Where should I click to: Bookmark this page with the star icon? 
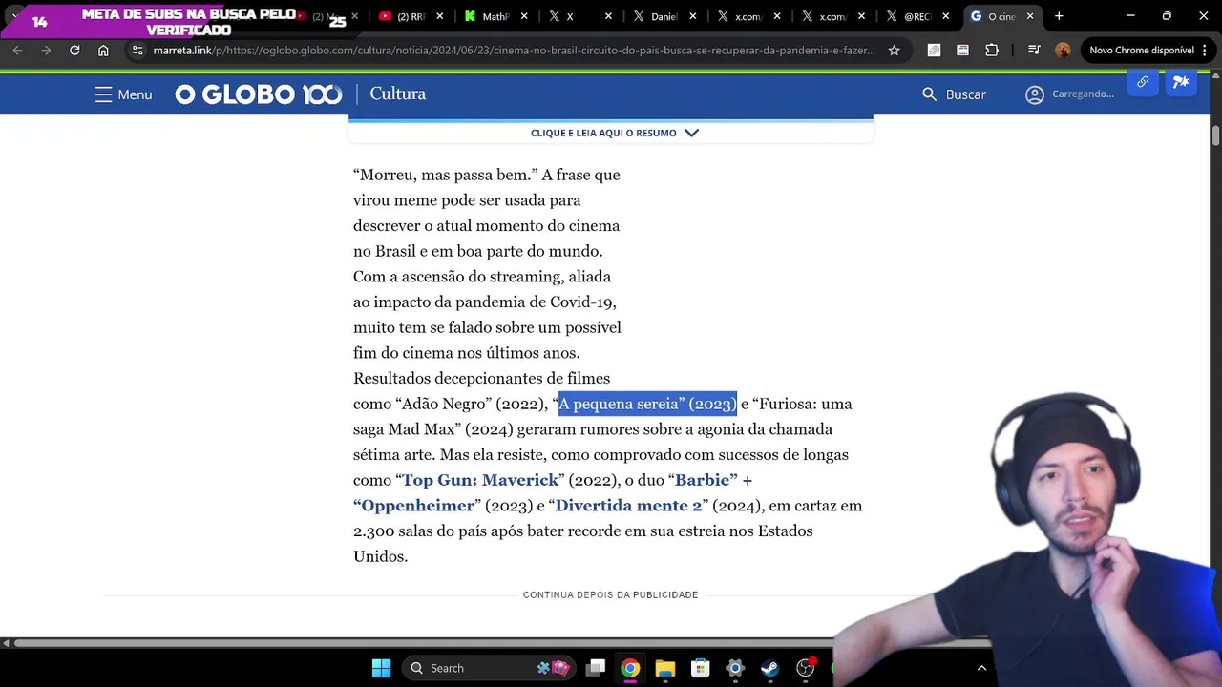894,51
